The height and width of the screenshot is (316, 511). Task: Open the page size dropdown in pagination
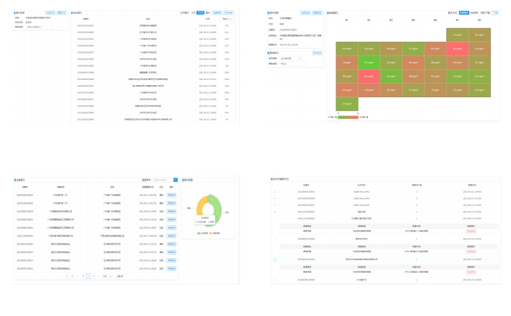(121, 276)
